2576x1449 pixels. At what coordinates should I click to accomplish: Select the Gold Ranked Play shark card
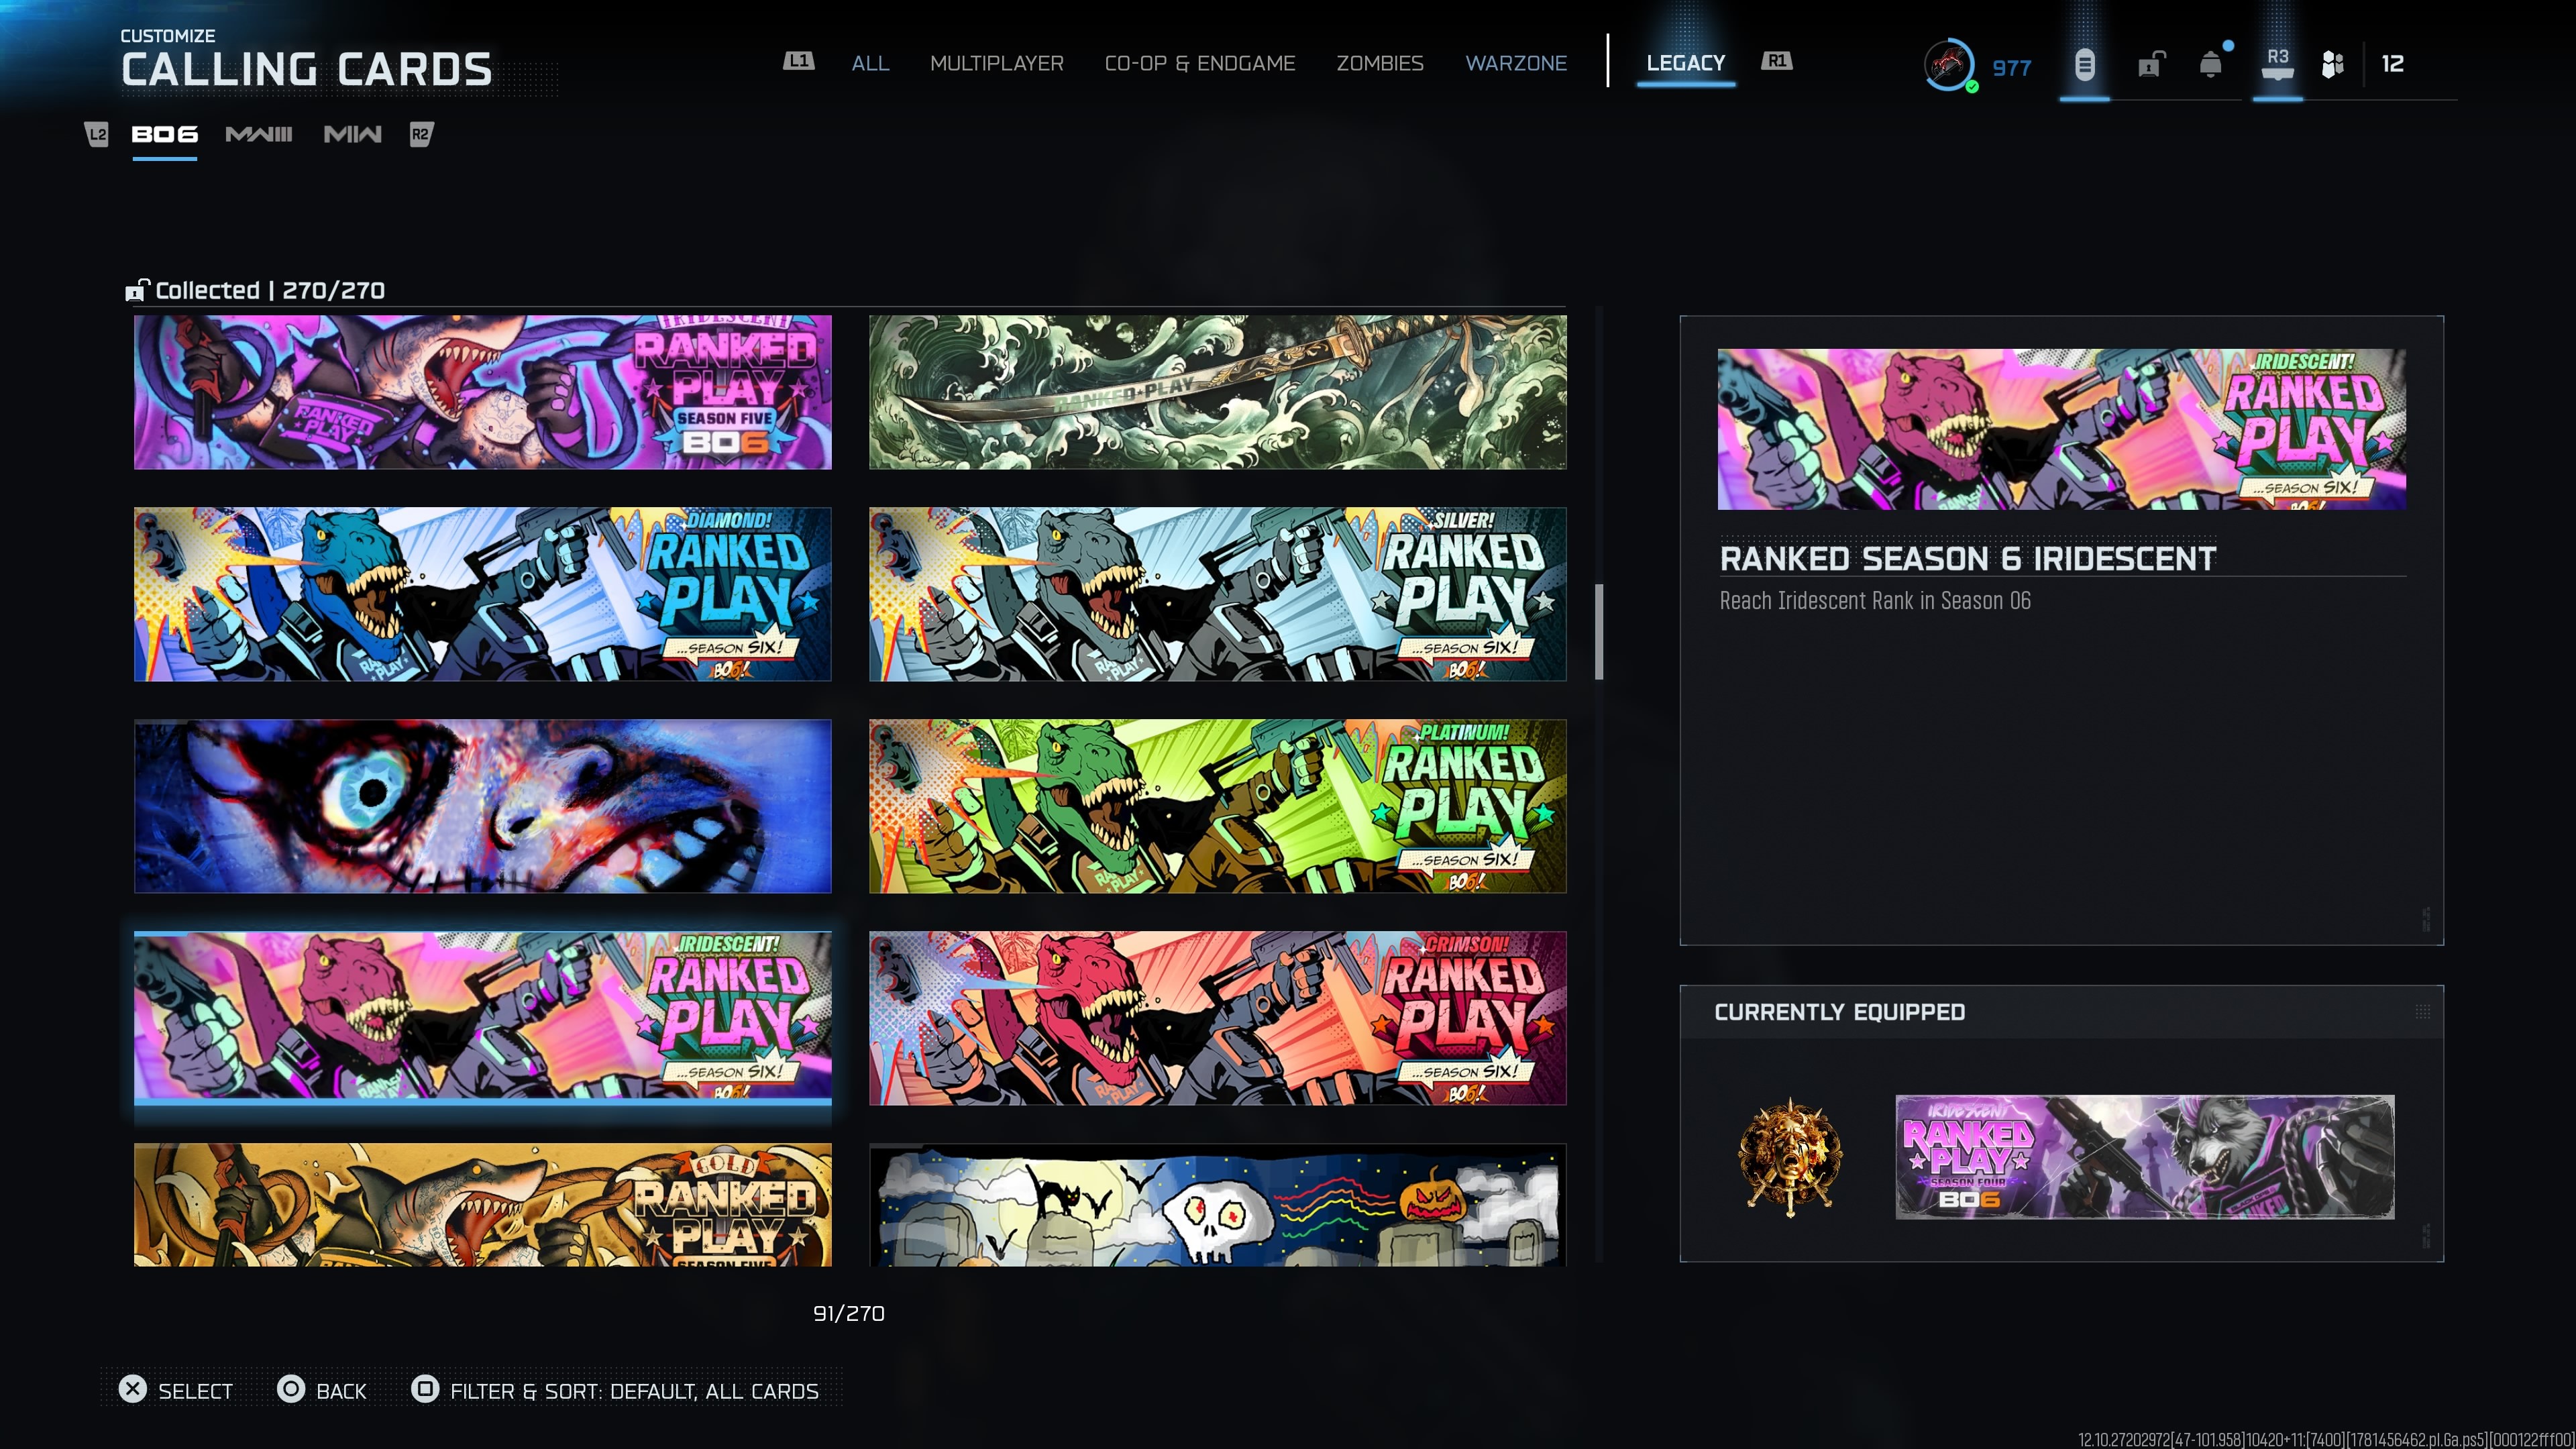click(x=483, y=1205)
